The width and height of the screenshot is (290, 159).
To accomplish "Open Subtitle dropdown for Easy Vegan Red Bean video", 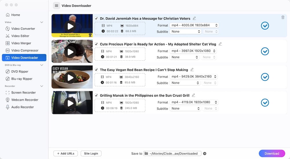I will (185, 83).
